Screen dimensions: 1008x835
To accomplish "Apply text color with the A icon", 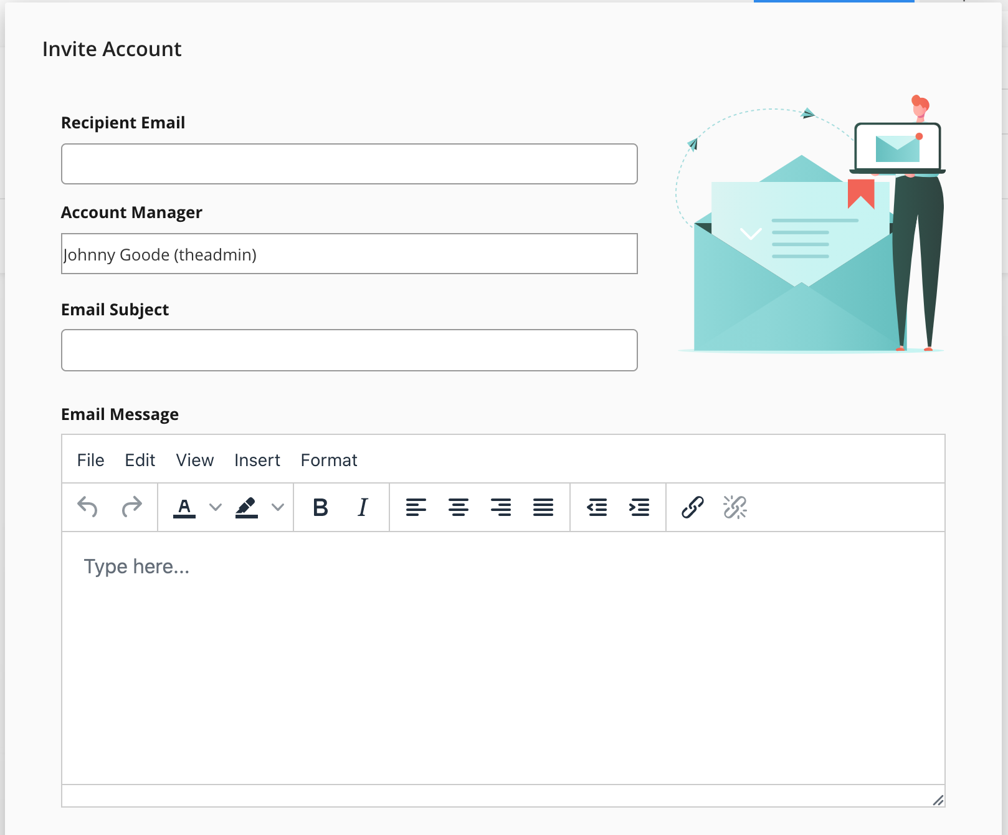I will pyautogui.click(x=184, y=507).
